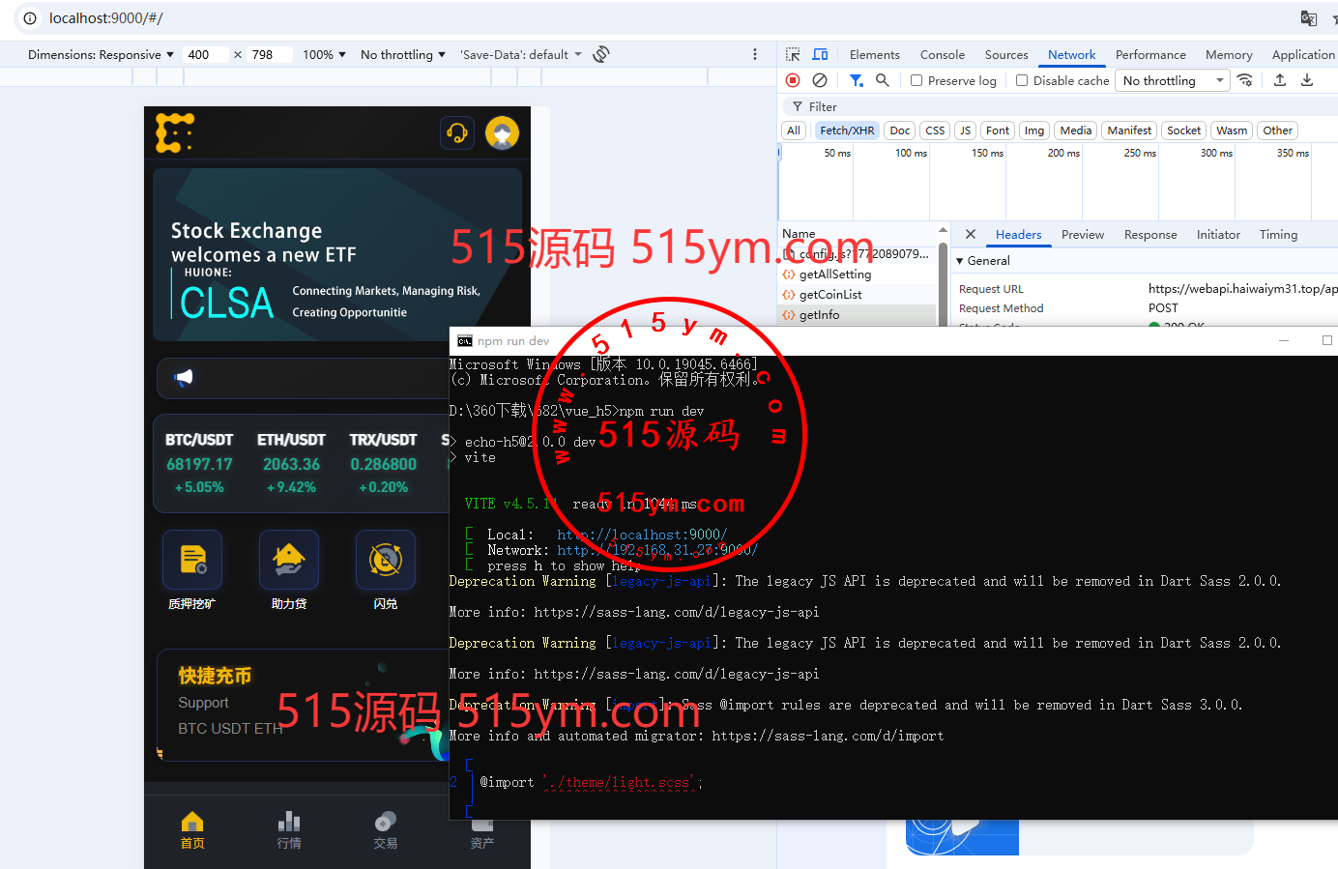Tap the 行情 market bottom navigation button
1338x869 pixels.
[289, 829]
